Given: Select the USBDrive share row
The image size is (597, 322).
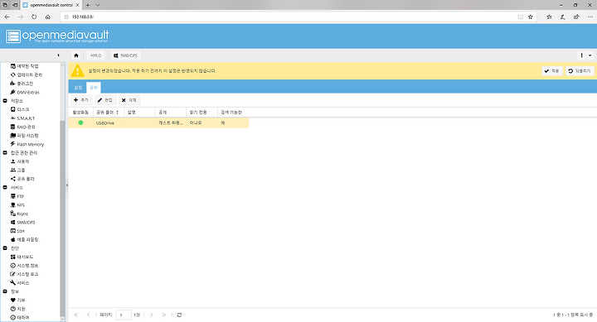Looking at the screenshot, I should coord(158,123).
